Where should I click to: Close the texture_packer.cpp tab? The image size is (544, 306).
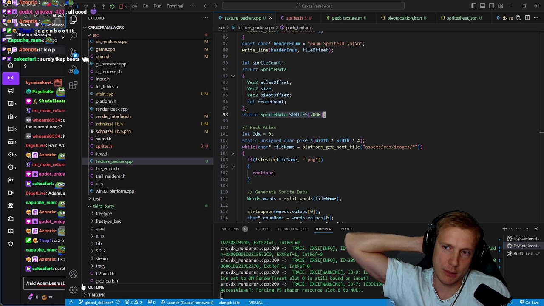pos(270,18)
